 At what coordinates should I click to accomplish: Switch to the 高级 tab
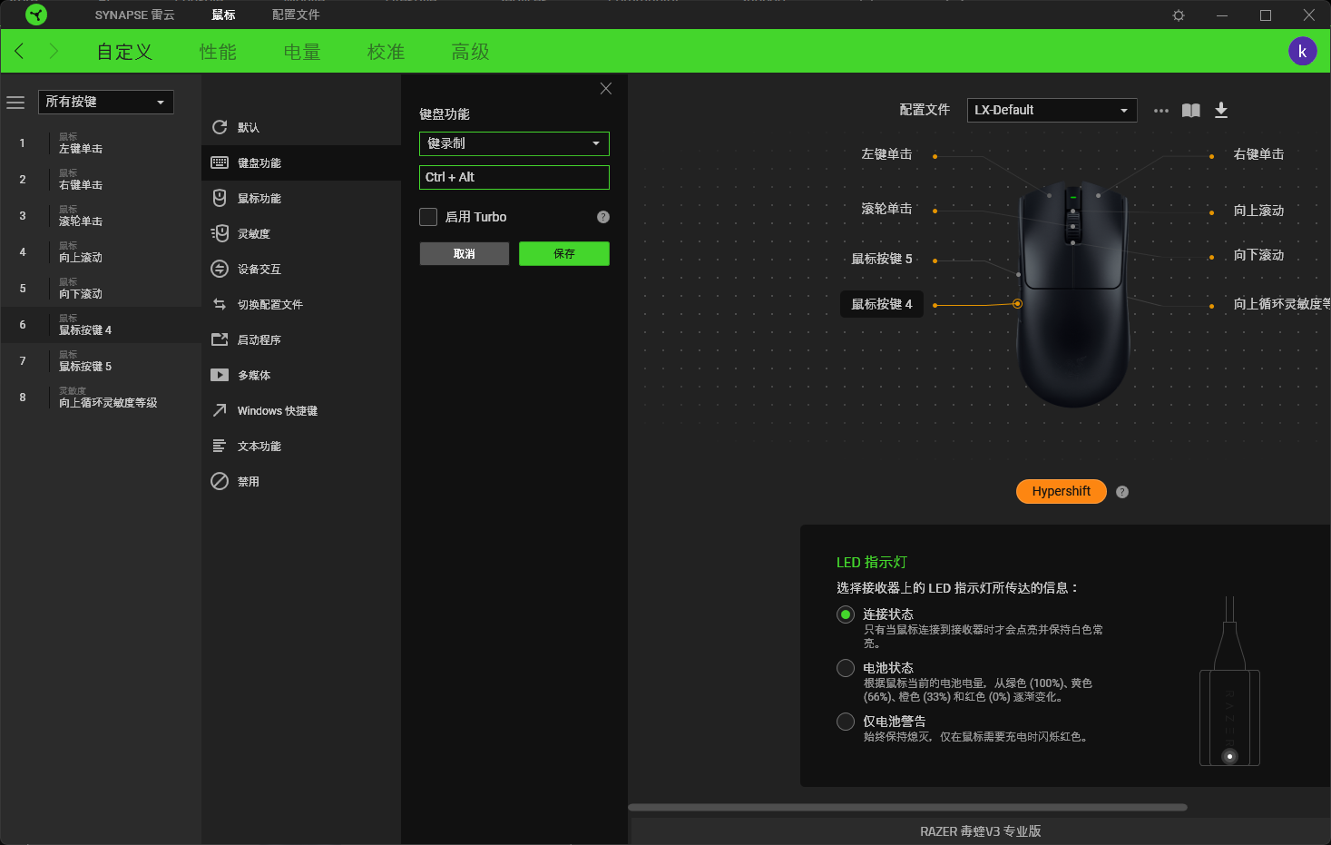click(x=470, y=52)
